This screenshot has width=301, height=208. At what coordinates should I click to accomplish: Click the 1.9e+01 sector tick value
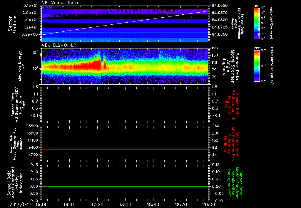[31, 20]
